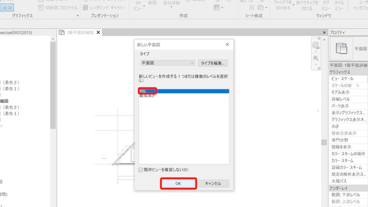The width and height of the screenshot is (368, 207).
Task: Click 非アクティブを閉じる to close inactive views
Action: click(308, 5)
